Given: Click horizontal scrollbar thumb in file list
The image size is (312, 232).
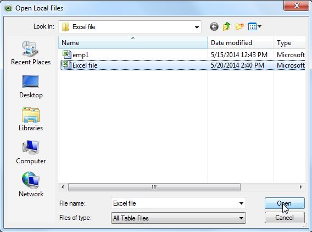Looking at the screenshot, I should [154, 187].
